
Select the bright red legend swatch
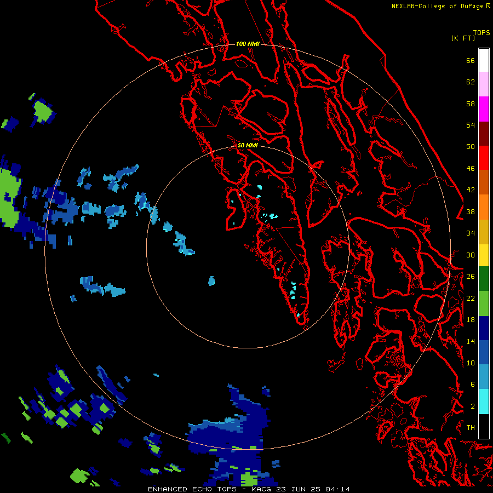pos(484,158)
